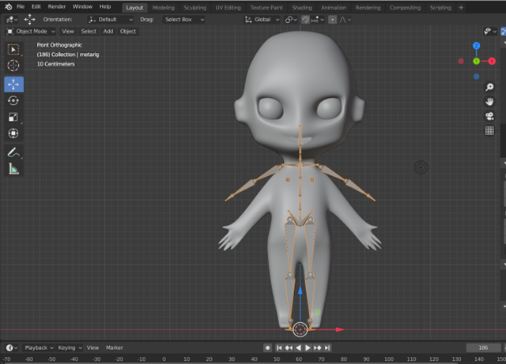This screenshot has height=364, width=506.
Task: Activate the Scale tool
Action: click(13, 117)
